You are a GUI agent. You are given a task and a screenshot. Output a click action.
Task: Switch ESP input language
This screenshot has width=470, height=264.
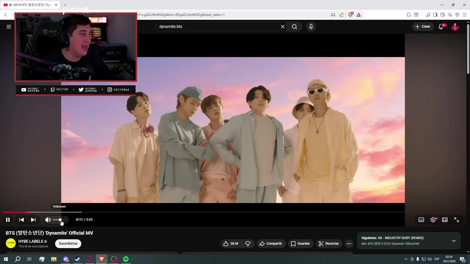(x=437, y=259)
